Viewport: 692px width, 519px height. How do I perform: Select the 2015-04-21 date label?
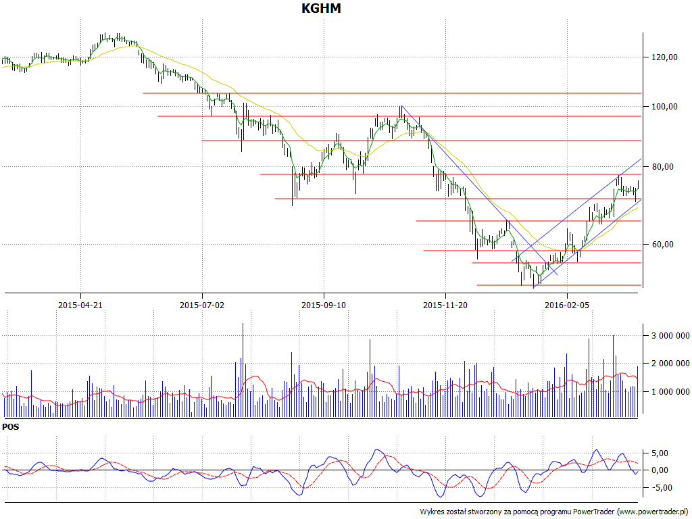pos(80,305)
